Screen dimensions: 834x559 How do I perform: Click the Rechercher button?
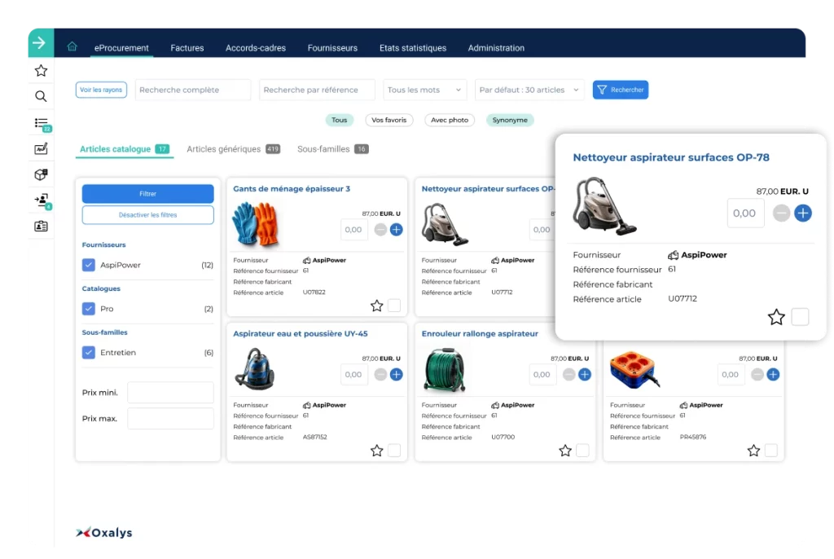[621, 90]
